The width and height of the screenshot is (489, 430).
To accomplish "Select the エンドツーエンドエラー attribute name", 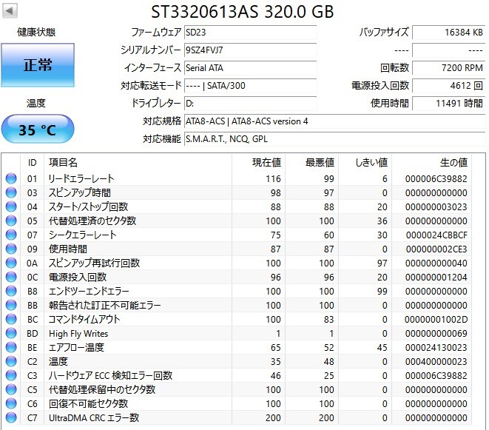I will (89, 291).
